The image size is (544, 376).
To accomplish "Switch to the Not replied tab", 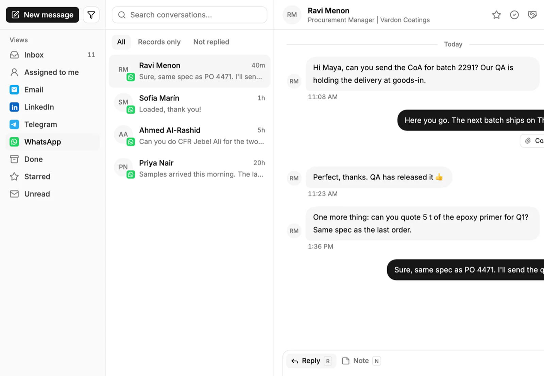I will [211, 42].
